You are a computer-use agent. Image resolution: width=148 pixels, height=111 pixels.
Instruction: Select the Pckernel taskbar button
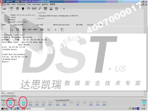click(x=33, y=109)
